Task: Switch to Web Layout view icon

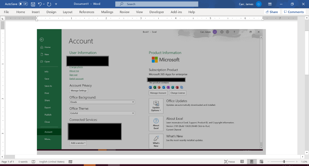Action: point(261,162)
